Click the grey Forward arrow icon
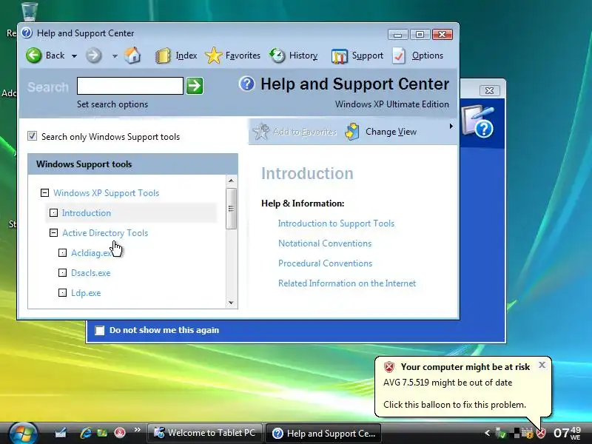This screenshot has height=444, width=592. [93, 55]
